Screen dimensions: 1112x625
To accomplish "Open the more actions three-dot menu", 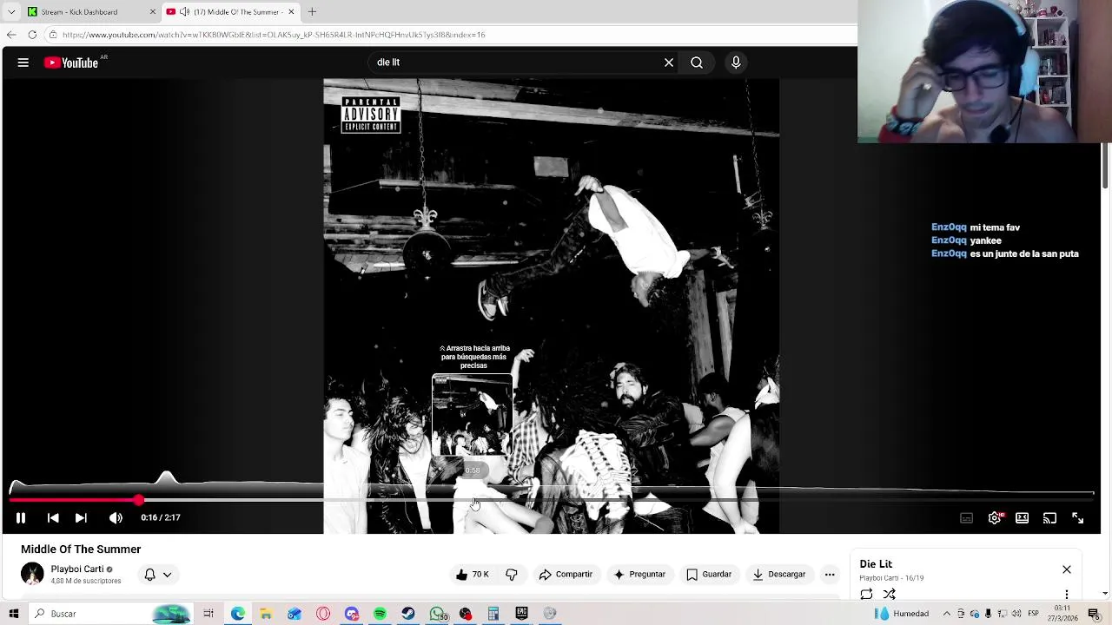I will pyautogui.click(x=830, y=575).
